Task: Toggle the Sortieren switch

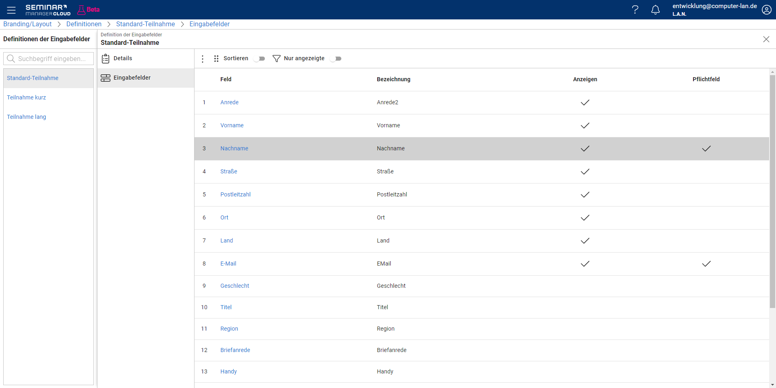Action: pos(260,59)
